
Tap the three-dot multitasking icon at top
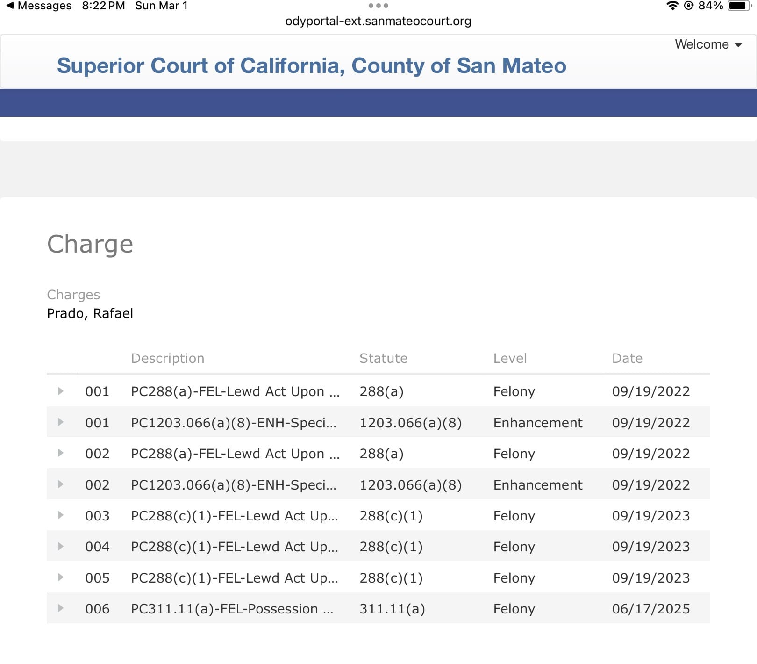tap(378, 6)
